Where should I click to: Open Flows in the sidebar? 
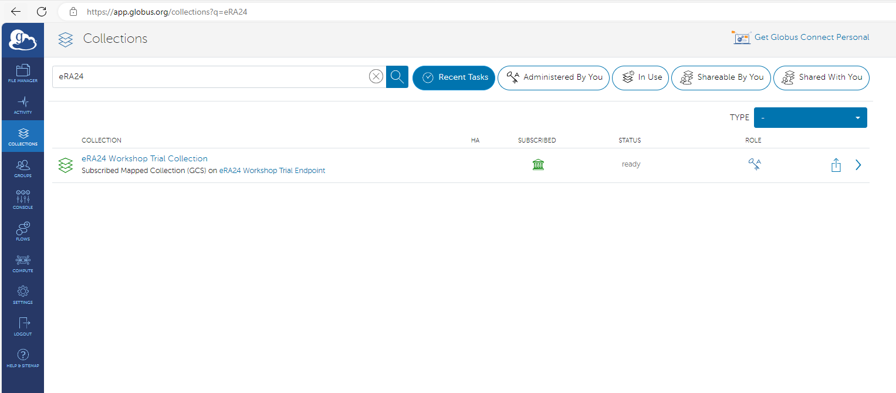click(x=23, y=232)
